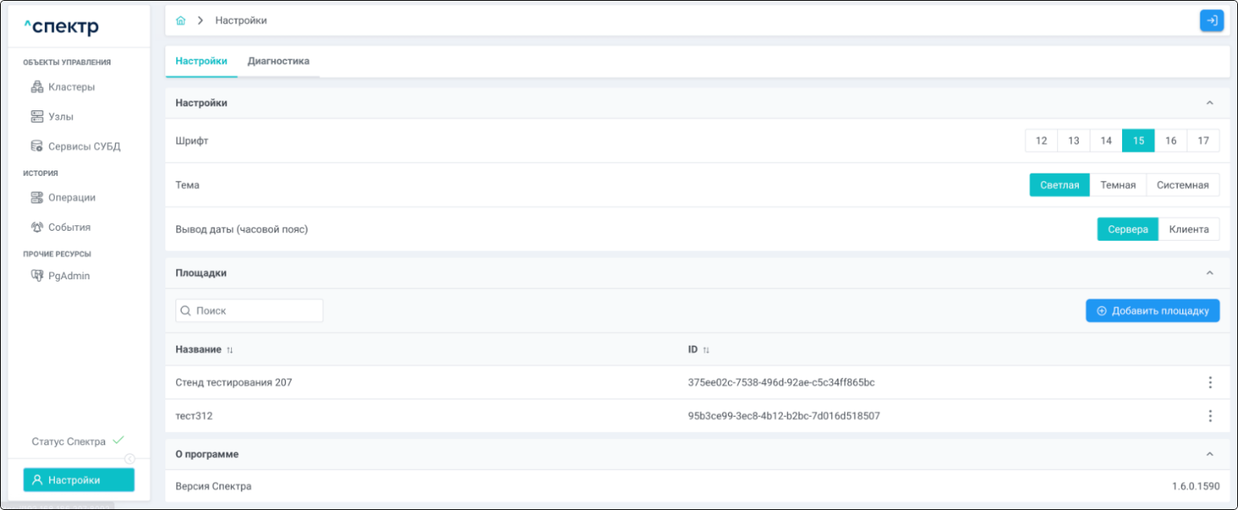Open actions menu for Стенд тестирования 207

tap(1210, 382)
